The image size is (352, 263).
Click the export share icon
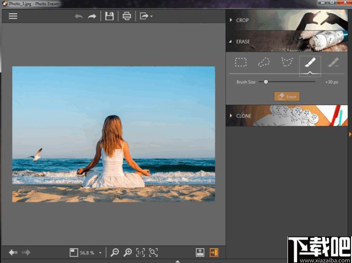(144, 16)
